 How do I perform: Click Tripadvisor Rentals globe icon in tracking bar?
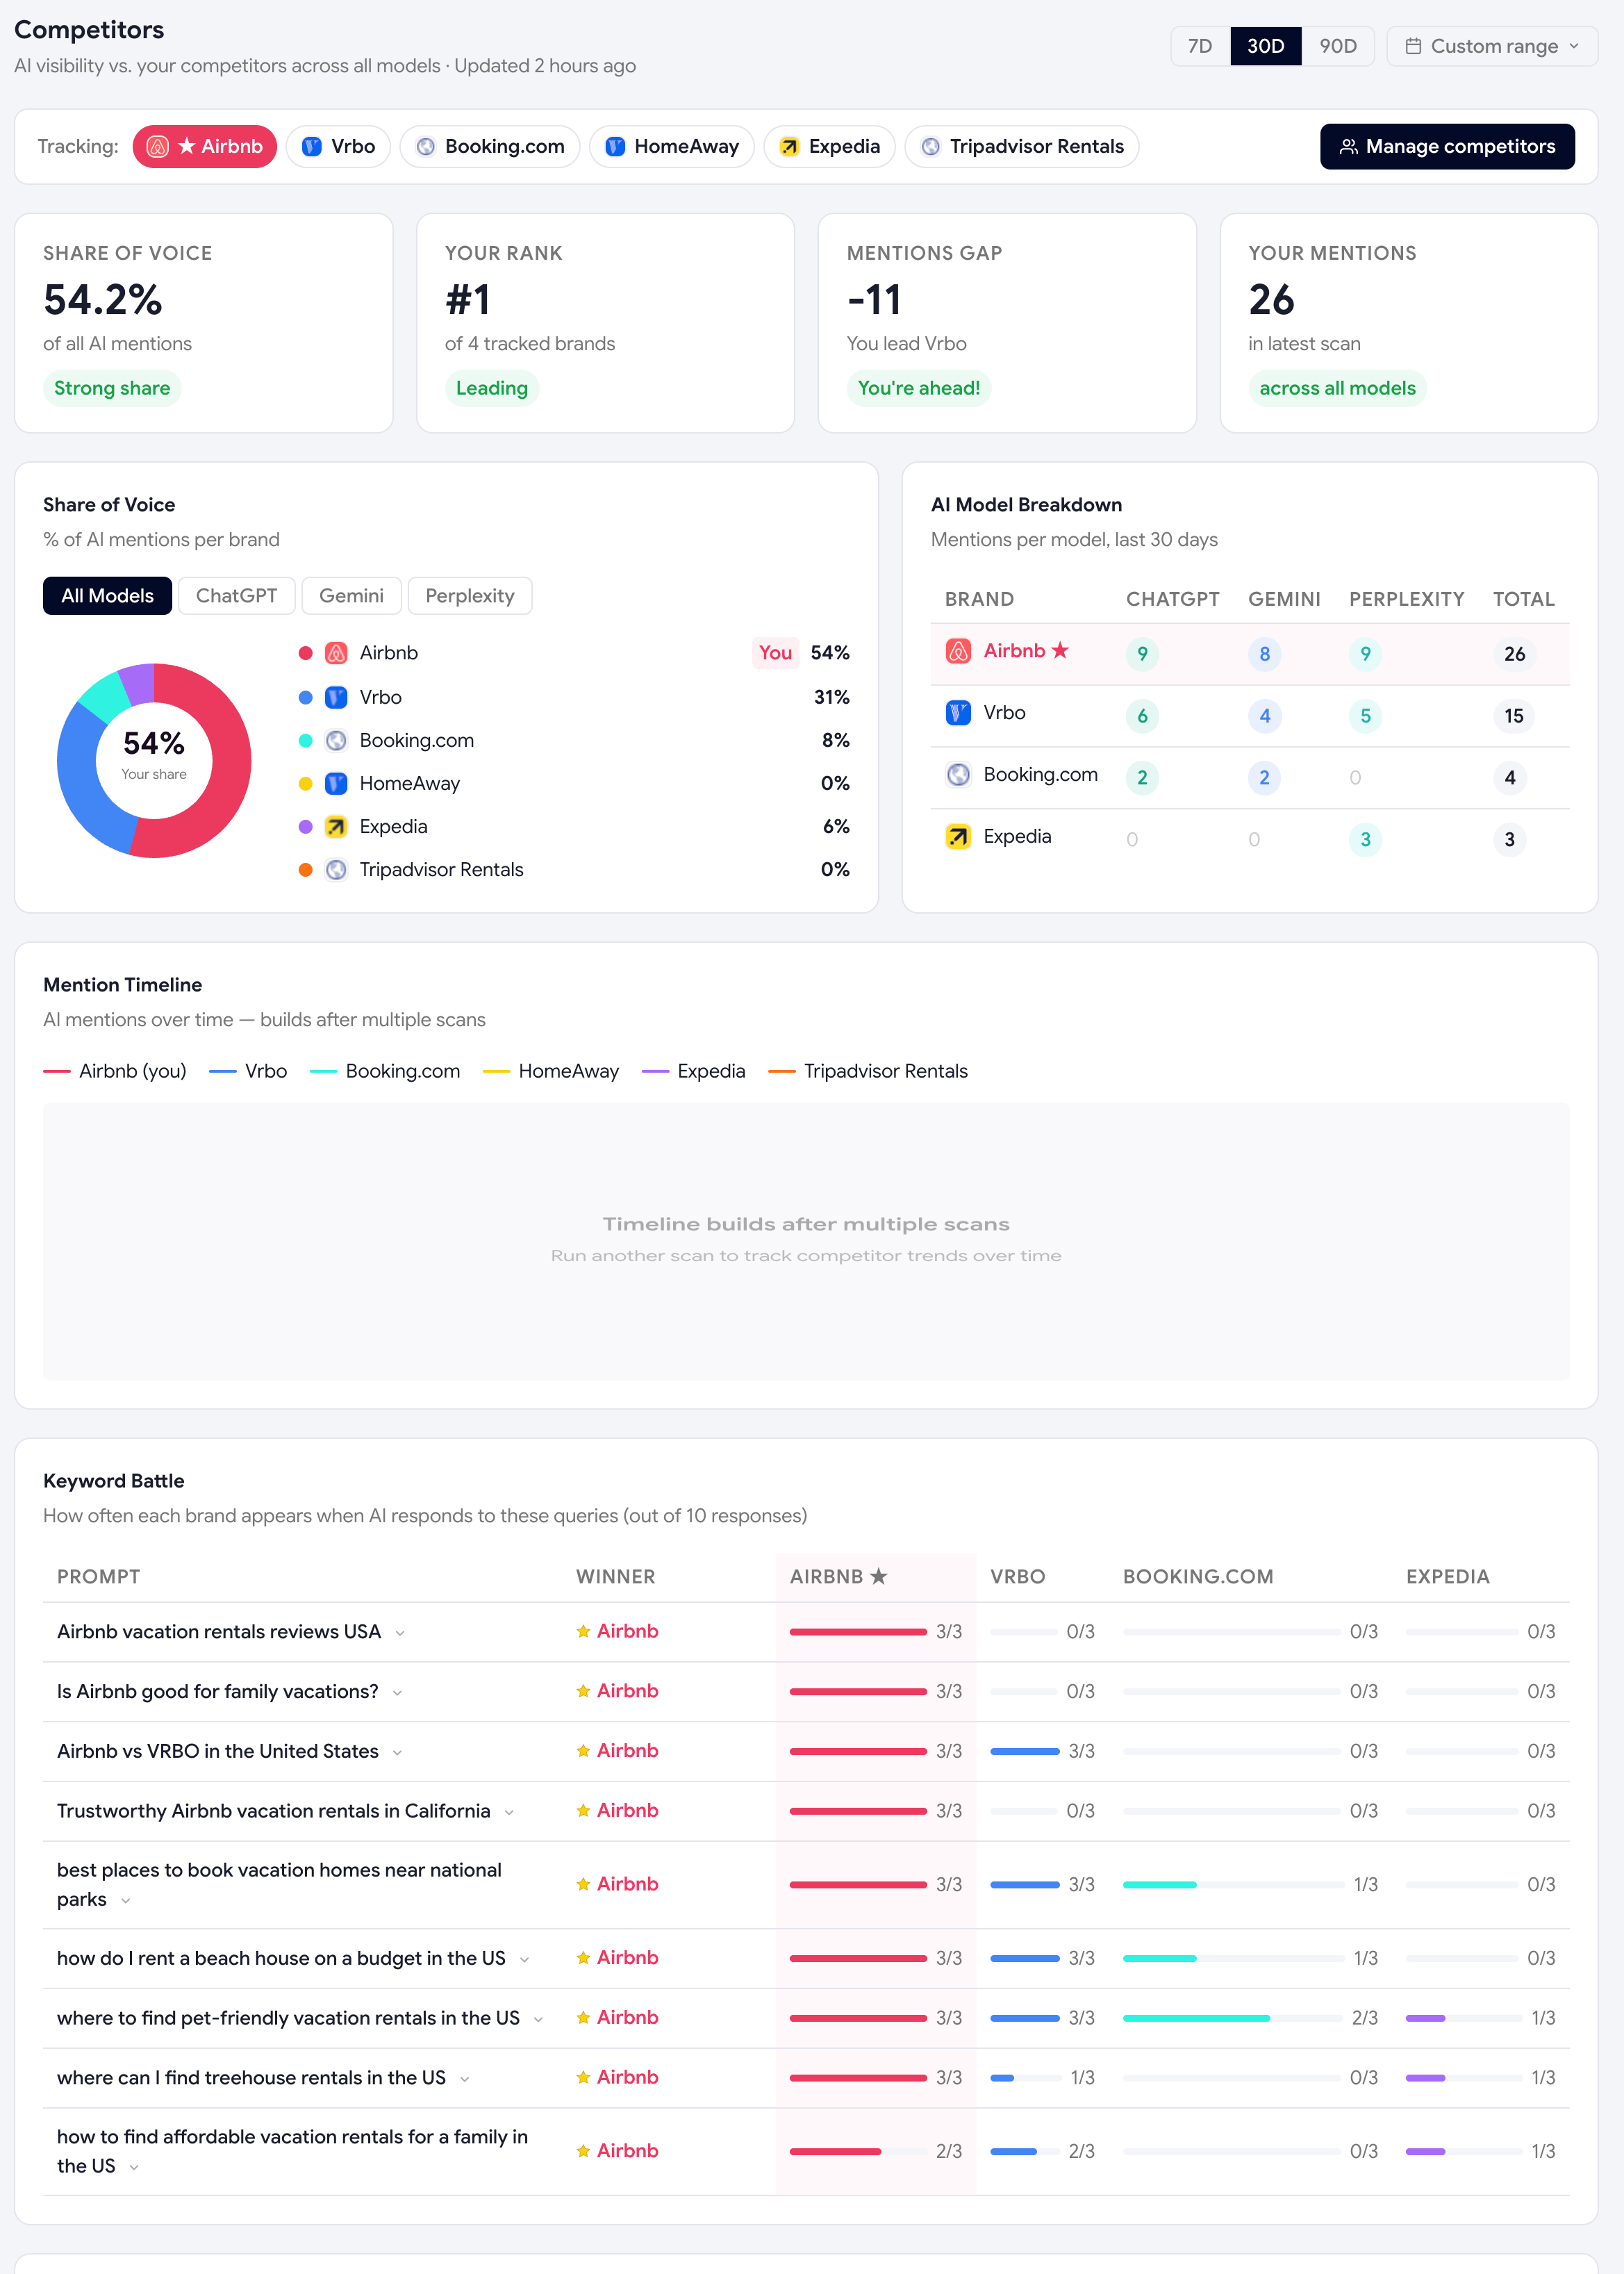pyautogui.click(x=931, y=147)
